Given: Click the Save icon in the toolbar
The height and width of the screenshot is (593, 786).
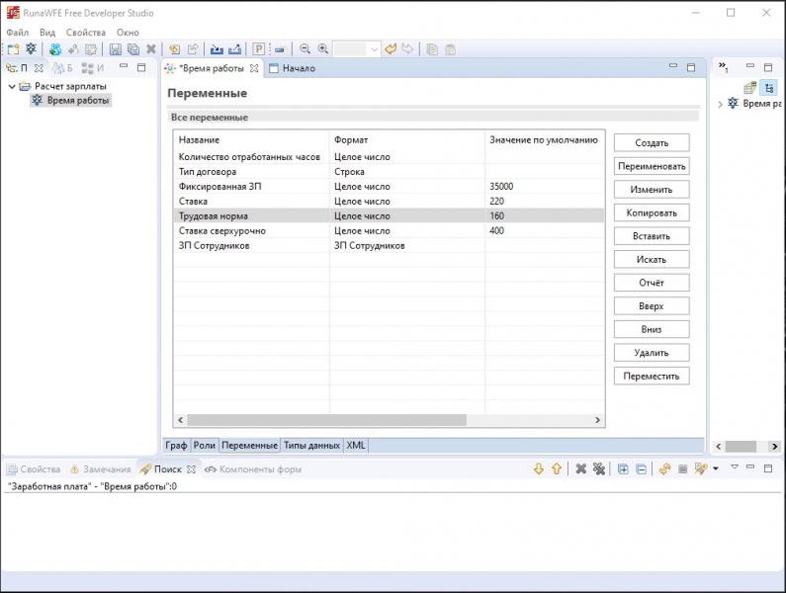Looking at the screenshot, I should click(x=116, y=48).
